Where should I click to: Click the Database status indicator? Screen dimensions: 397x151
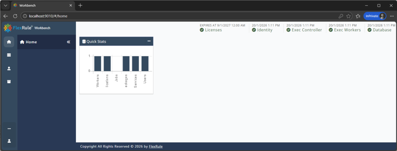tap(379, 30)
